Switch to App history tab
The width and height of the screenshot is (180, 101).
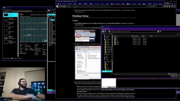(x=16, y=11)
